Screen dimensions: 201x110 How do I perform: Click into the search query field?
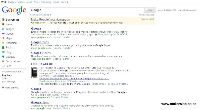[x=87, y=10]
